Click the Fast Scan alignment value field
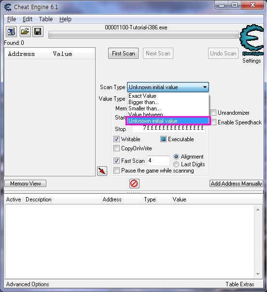Screen dimensions: 267x292 (158, 160)
